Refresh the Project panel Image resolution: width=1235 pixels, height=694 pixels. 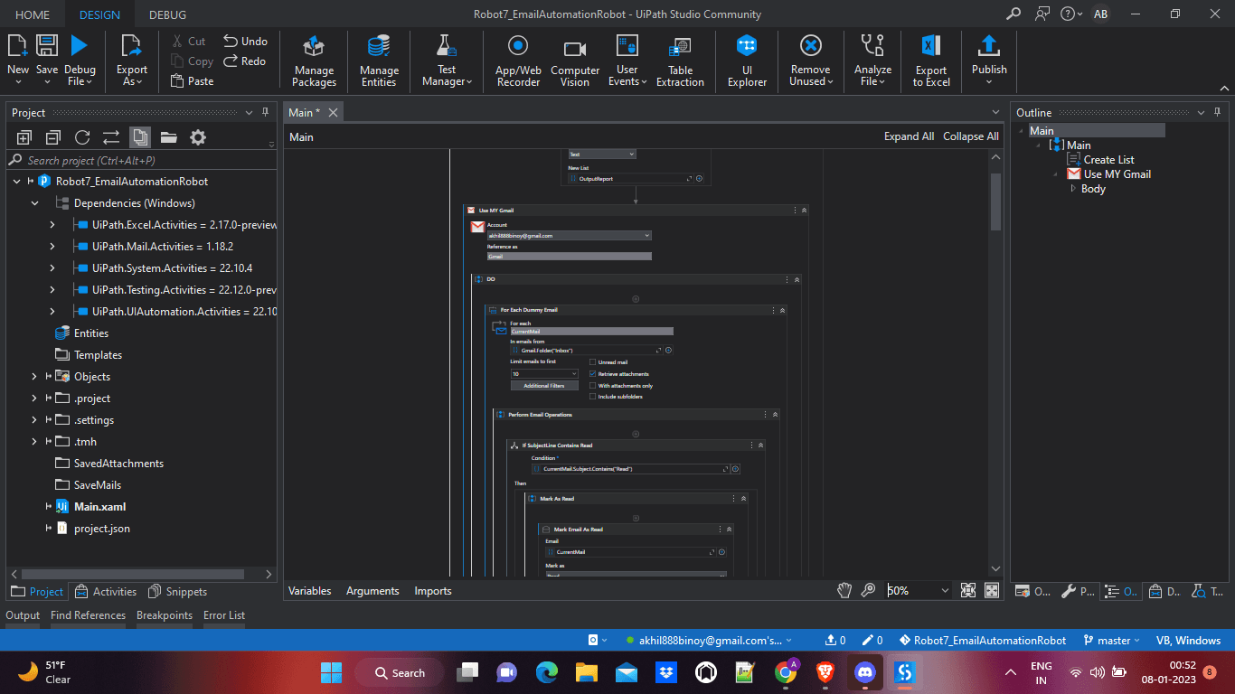82,137
